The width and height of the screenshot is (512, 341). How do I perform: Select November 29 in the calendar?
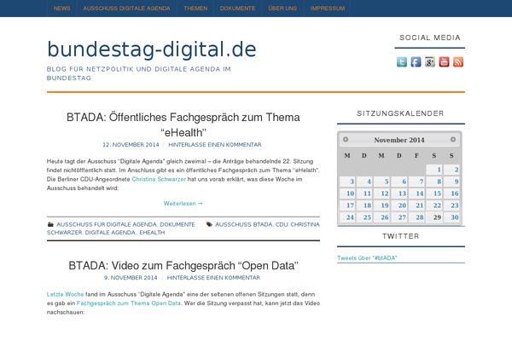[437, 217]
